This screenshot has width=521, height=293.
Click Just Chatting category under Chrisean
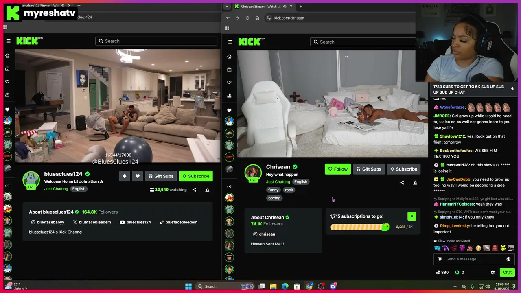tap(278, 182)
